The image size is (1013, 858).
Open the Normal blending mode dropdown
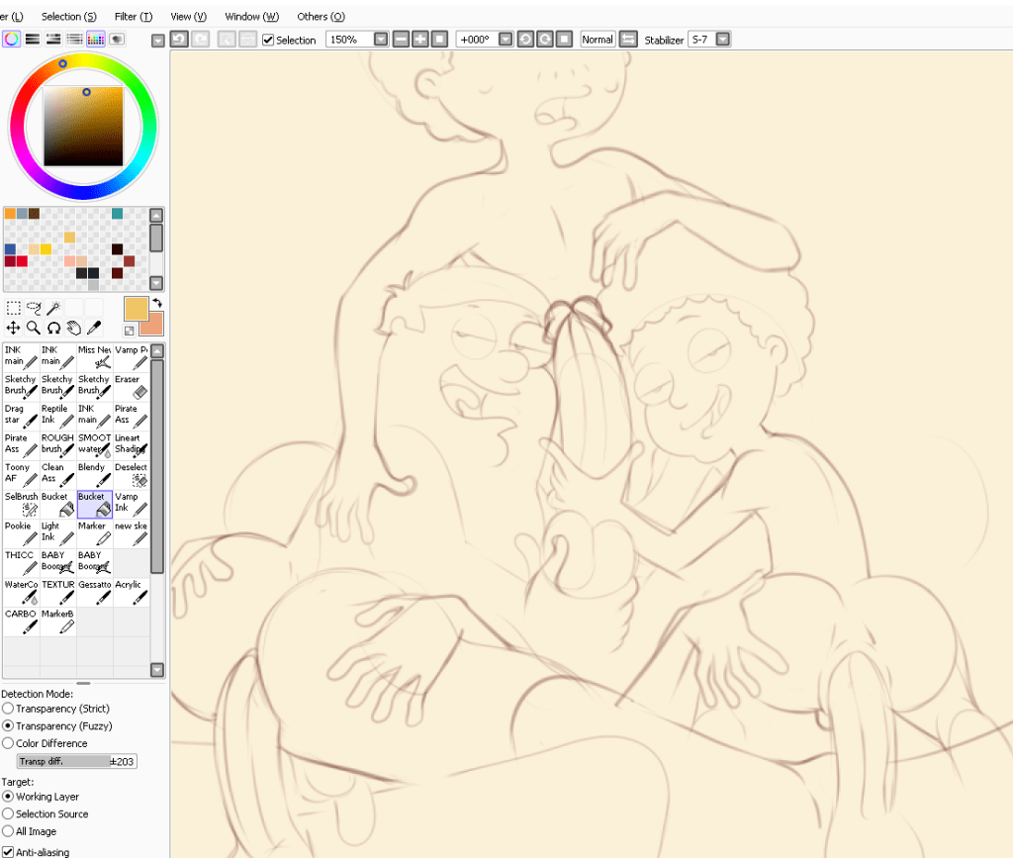[598, 40]
